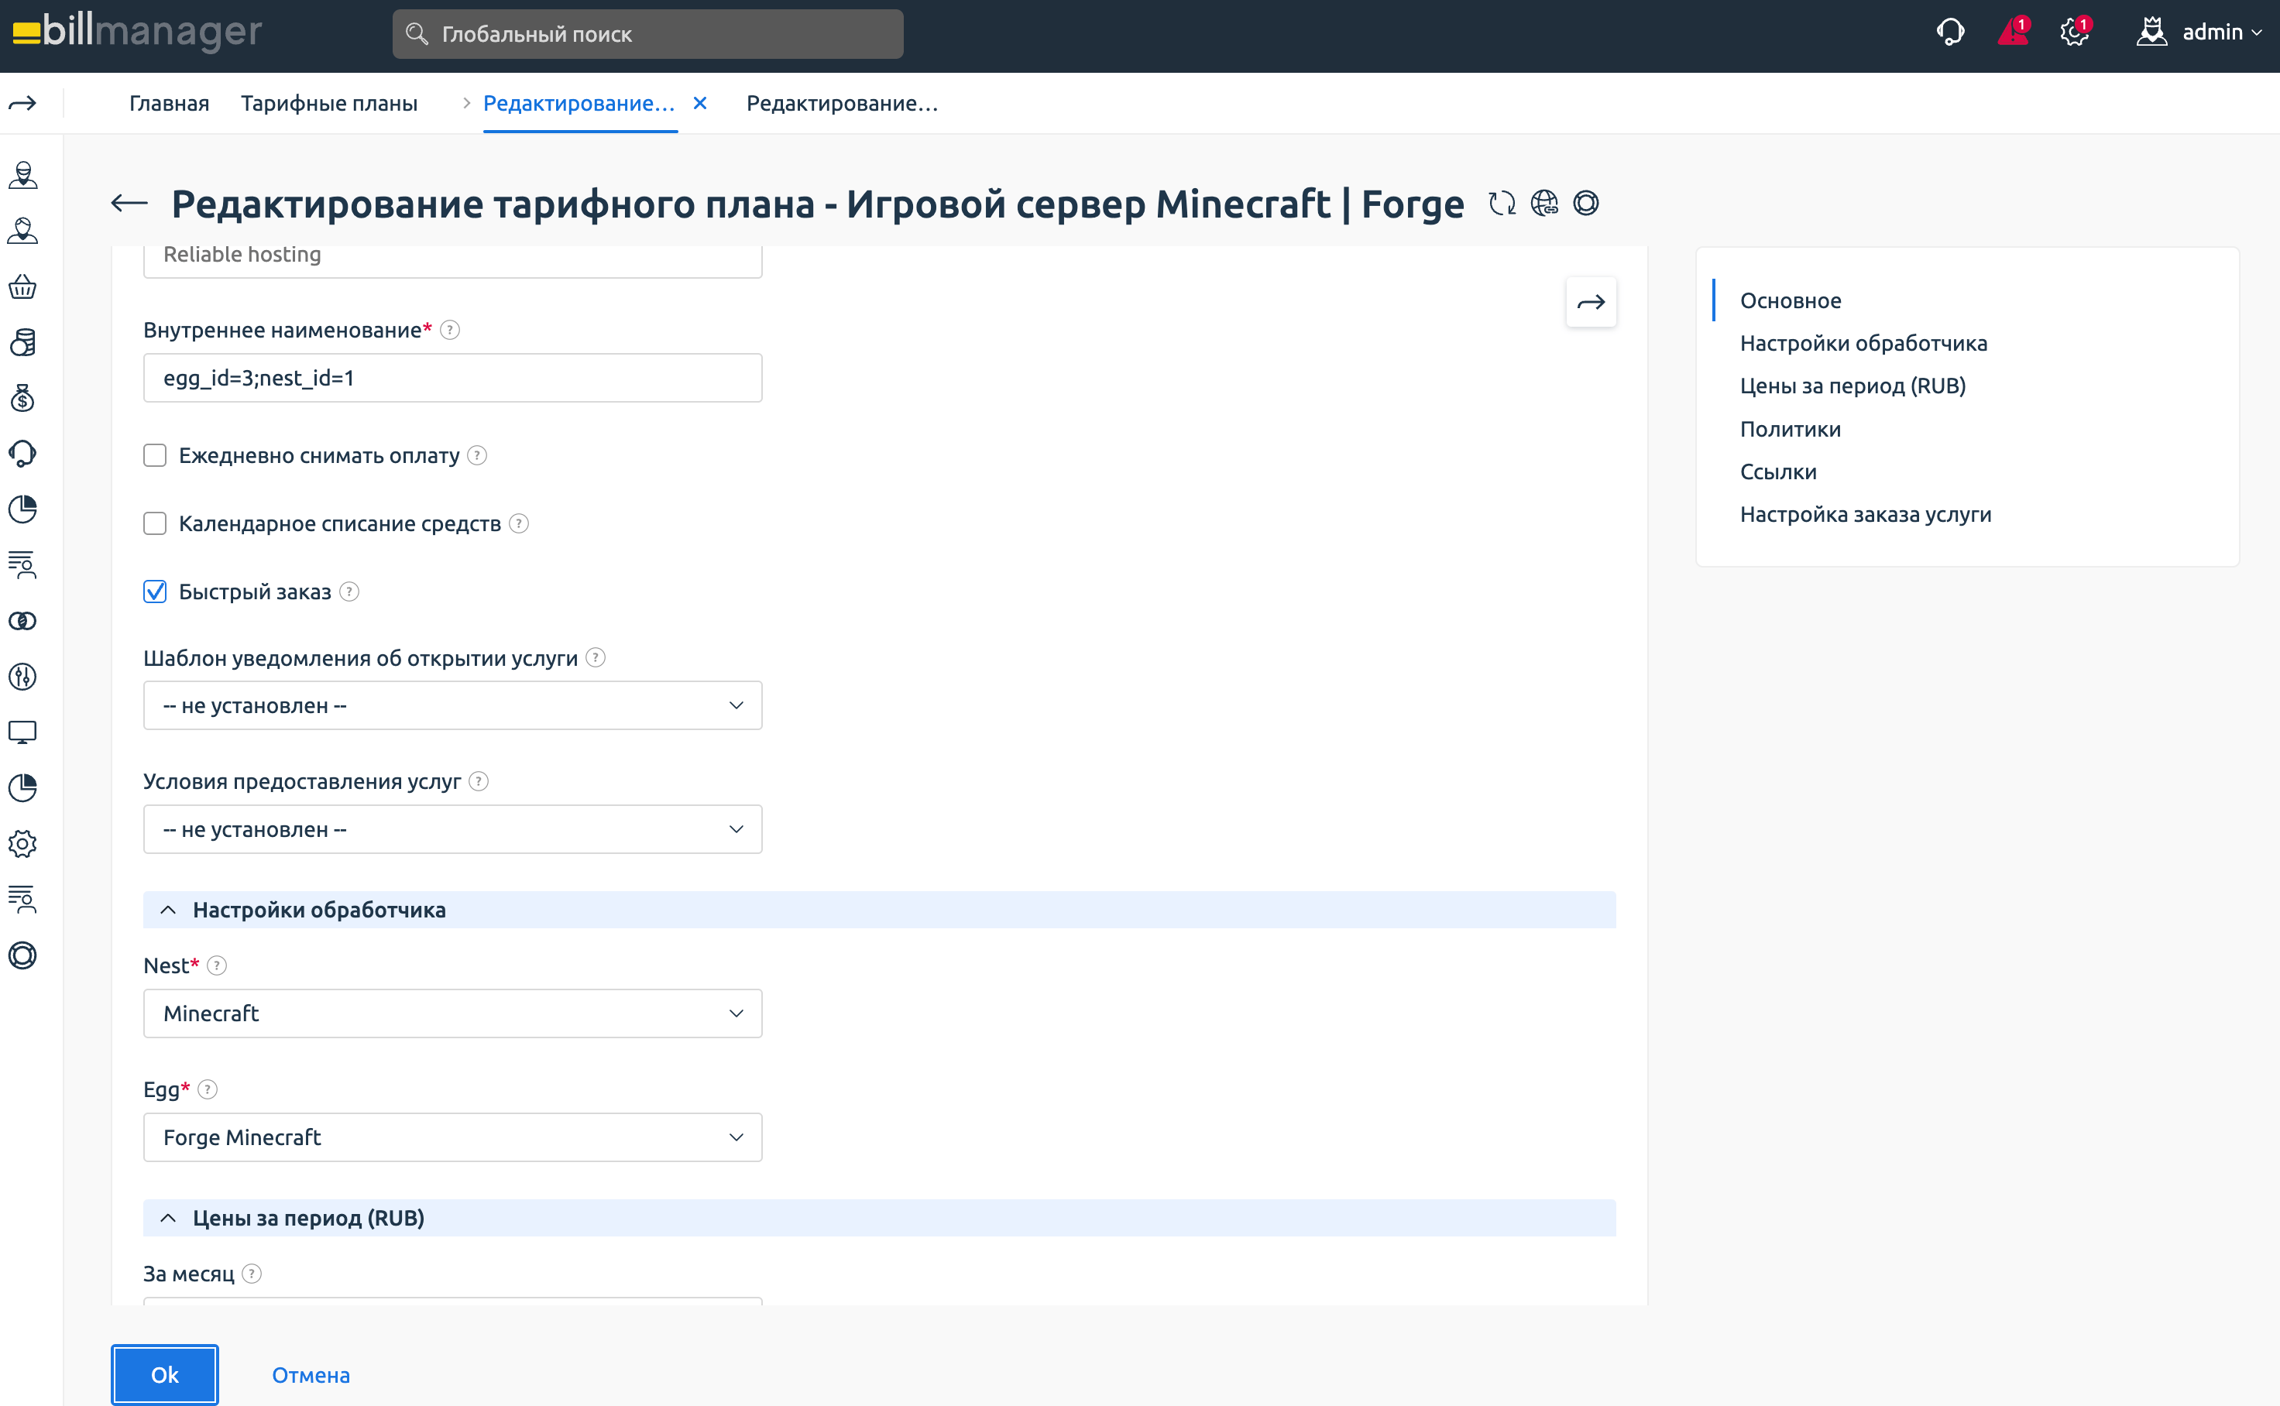Click the globe link icon beside title
This screenshot has width=2280, height=1406.
point(1544,203)
